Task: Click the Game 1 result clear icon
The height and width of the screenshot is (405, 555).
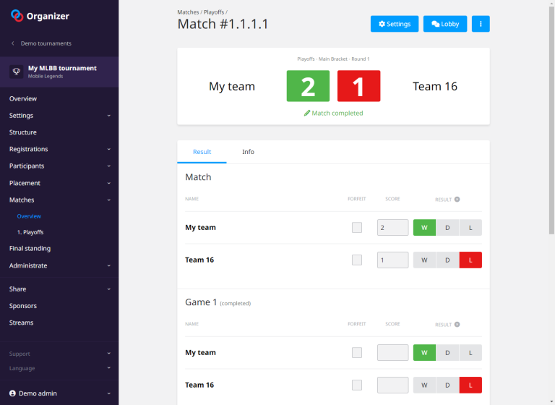Action: click(x=457, y=325)
